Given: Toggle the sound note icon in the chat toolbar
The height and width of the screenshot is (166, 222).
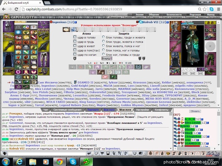Looking at the screenshot, I should pos(125,153).
